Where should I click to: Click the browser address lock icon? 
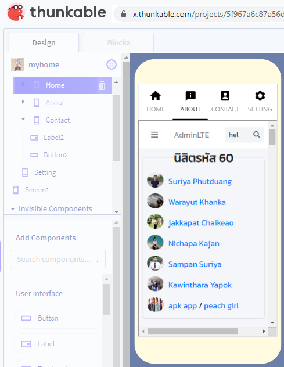click(x=124, y=14)
